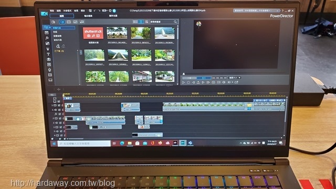Open the Media Room in the sidebar
The height and width of the screenshot is (189, 336).
[x=46, y=27]
